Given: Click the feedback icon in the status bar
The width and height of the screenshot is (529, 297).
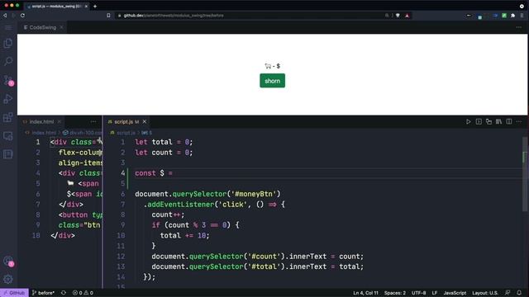Looking at the screenshot, I should coord(508,293).
